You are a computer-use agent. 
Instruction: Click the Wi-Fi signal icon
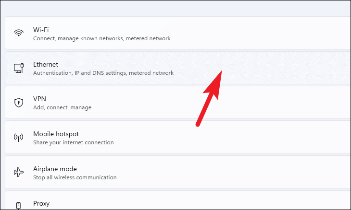[x=19, y=33]
